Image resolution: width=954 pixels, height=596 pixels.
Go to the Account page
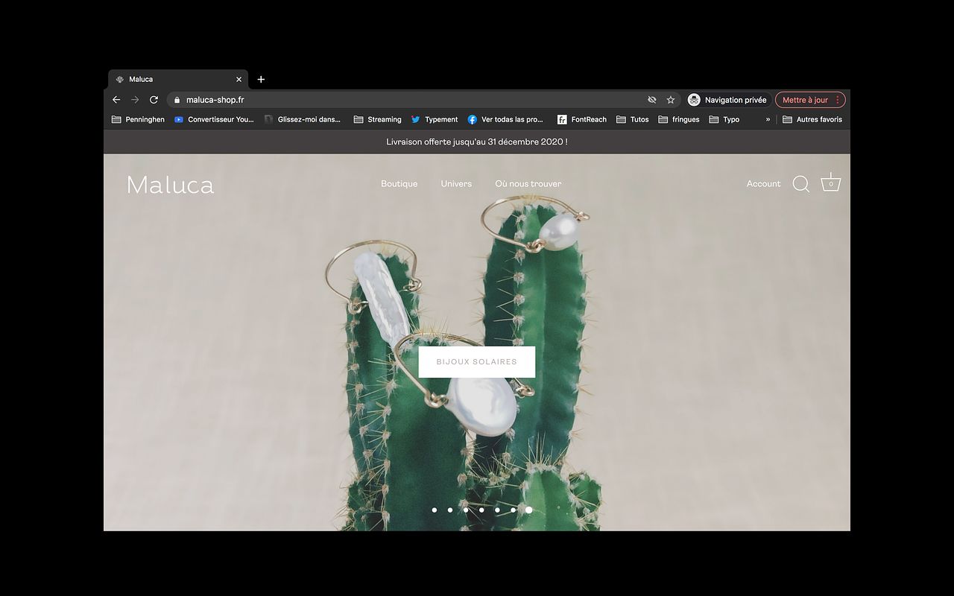[763, 184]
